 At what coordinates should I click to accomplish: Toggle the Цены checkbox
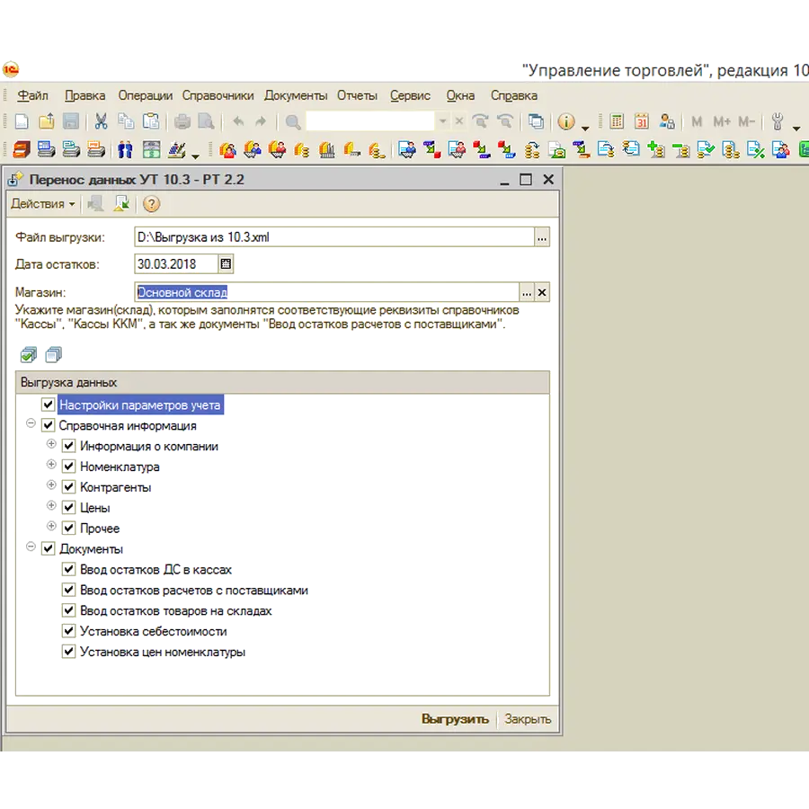tap(68, 508)
